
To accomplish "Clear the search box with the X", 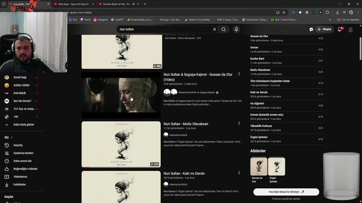I will click(214, 29).
